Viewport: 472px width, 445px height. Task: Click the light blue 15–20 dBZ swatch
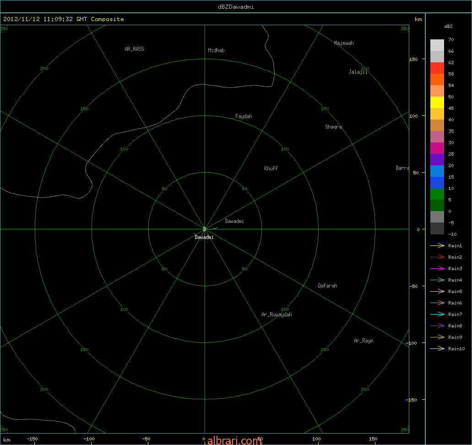point(437,171)
